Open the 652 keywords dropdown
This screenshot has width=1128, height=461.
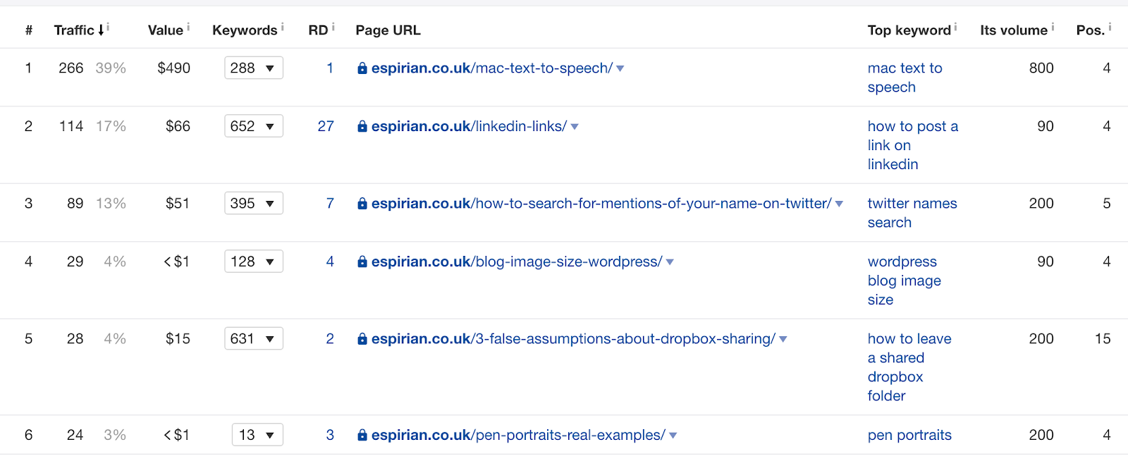253,126
